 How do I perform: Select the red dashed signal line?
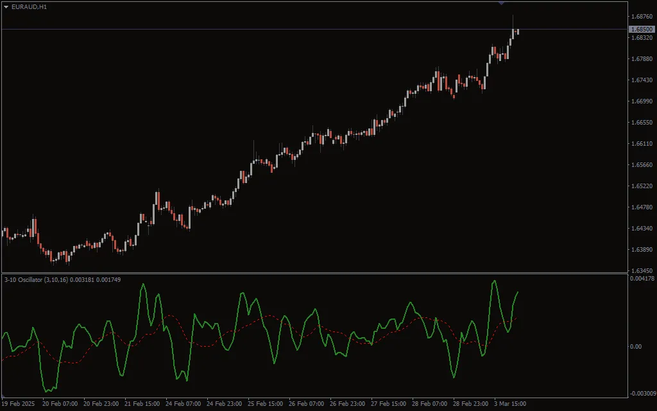pyautogui.click(x=170, y=316)
